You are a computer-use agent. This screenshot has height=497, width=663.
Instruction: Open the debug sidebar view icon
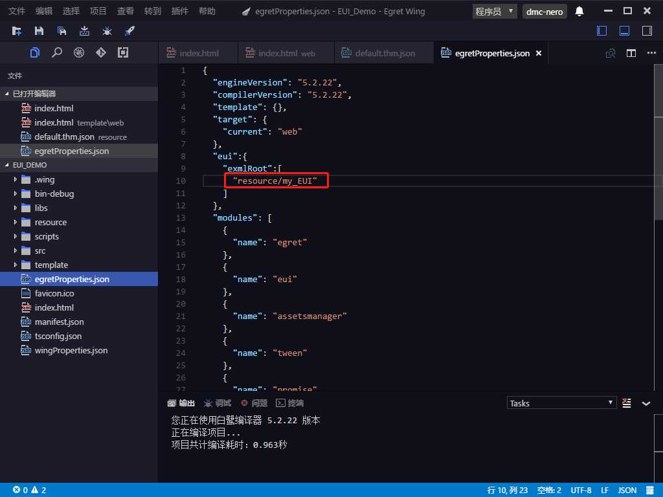[78, 52]
